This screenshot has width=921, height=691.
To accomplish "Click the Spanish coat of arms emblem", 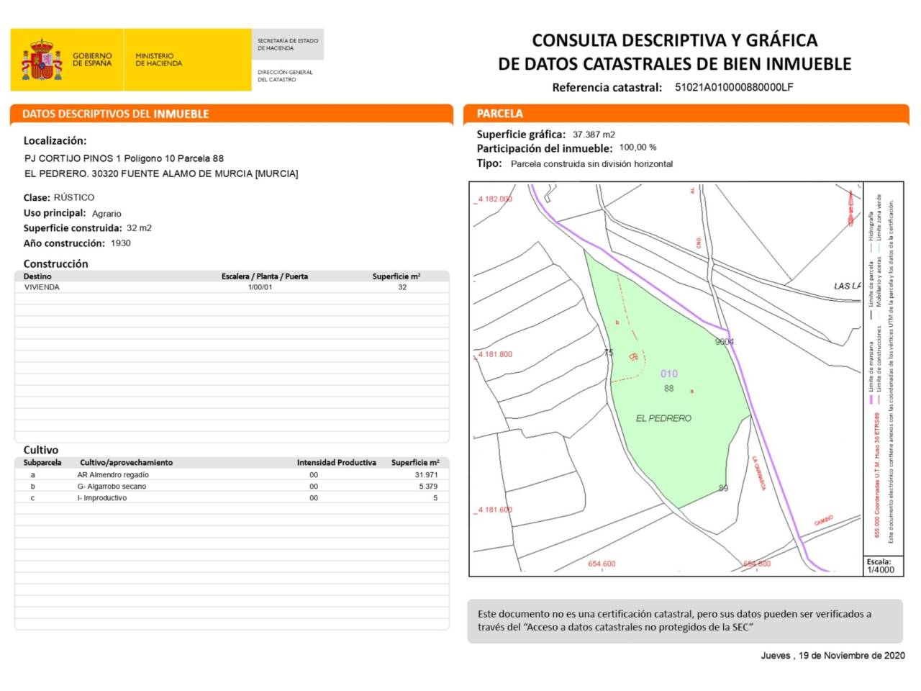I will click(x=42, y=60).
